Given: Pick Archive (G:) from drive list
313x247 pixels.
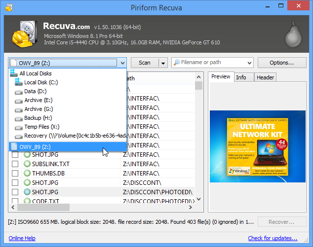Looking at the screenshot, I should point(68,109).
